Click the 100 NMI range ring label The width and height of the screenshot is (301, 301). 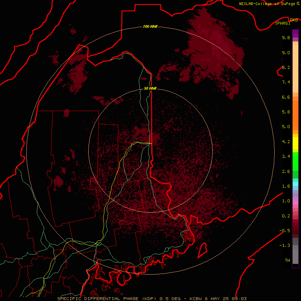point(150,26)
